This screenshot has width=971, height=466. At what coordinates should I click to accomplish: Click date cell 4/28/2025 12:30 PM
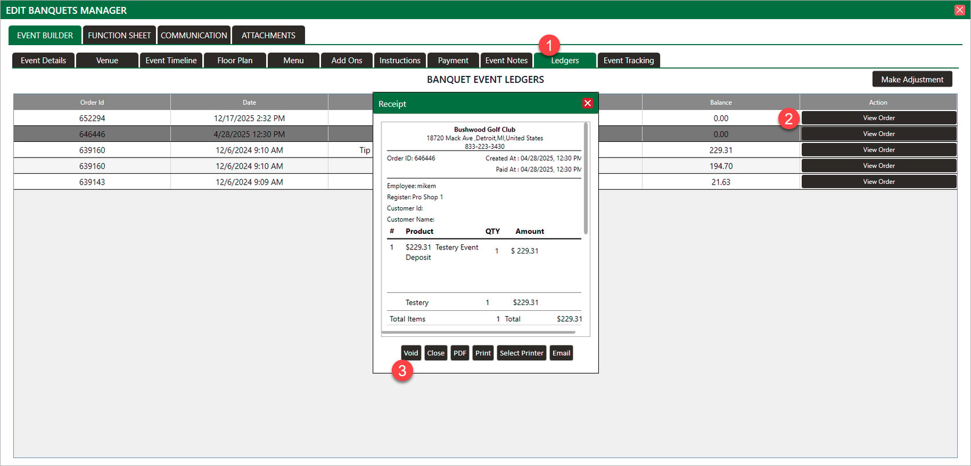pyautogui.click(x=249, y=134)
